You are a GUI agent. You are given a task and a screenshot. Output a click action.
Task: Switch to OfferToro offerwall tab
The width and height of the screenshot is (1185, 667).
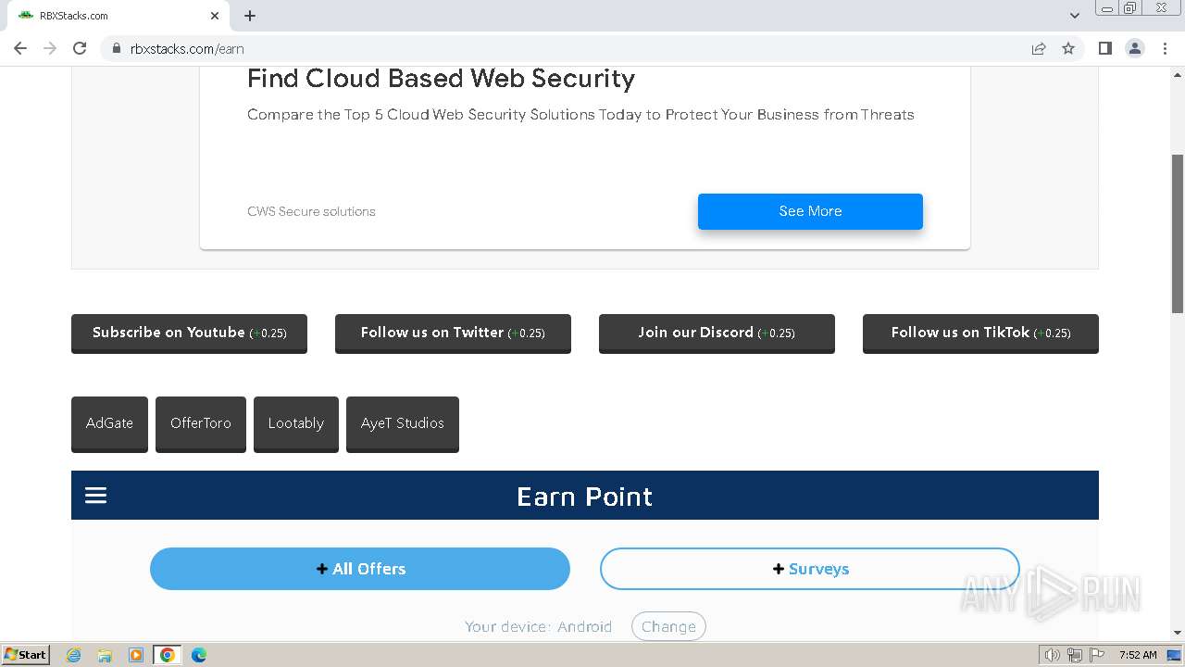click(x=201, y=423)
